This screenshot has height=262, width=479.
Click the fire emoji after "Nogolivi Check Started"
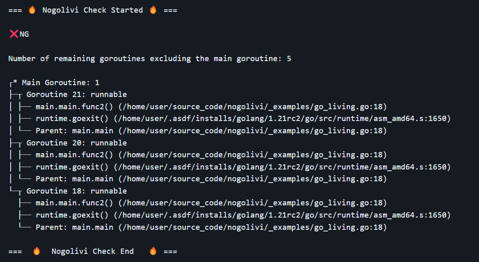pyautogui.click(x=153, y=10)
